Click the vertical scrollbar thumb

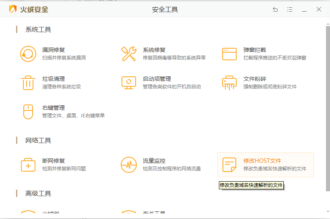coord(327,108)
